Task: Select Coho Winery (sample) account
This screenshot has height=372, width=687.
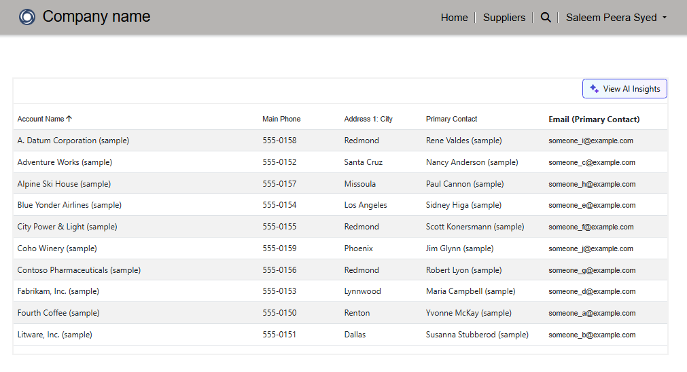Action: [57, 248]
